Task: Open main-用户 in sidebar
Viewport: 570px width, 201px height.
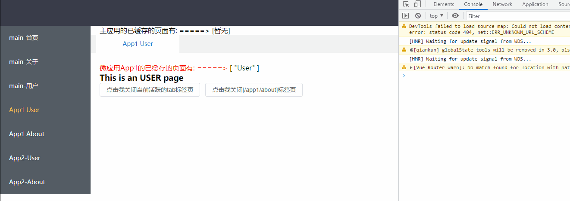Action: (45, 86)
